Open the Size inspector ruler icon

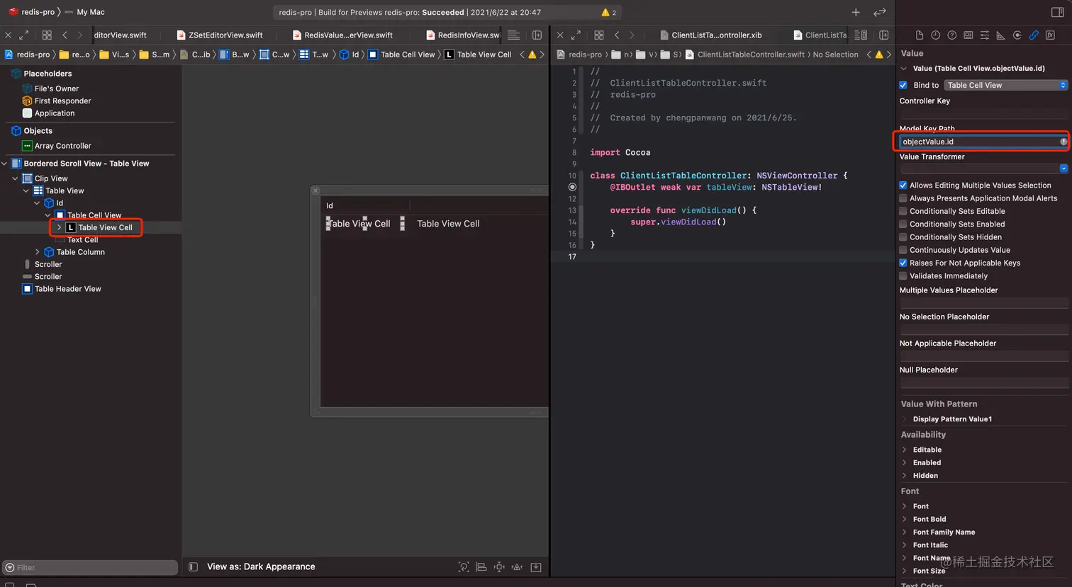pos(1000,35)
